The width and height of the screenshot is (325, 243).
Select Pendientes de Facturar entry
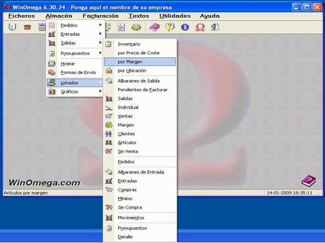click(x=140, y=90)
